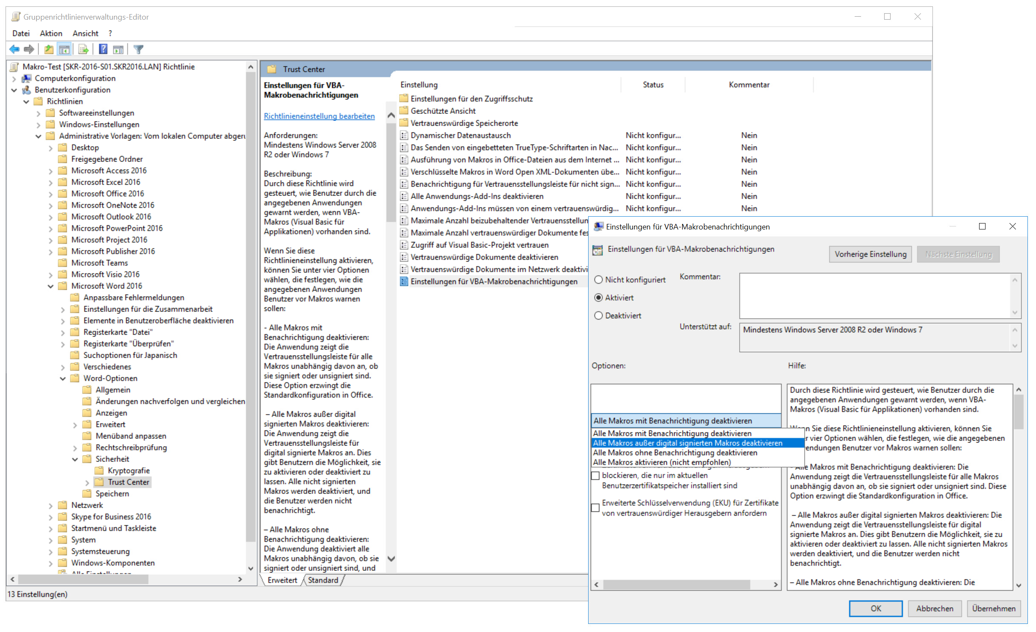Toggle the action pane toolbar icon
The image size is (1036, 632).
(118, 49)
